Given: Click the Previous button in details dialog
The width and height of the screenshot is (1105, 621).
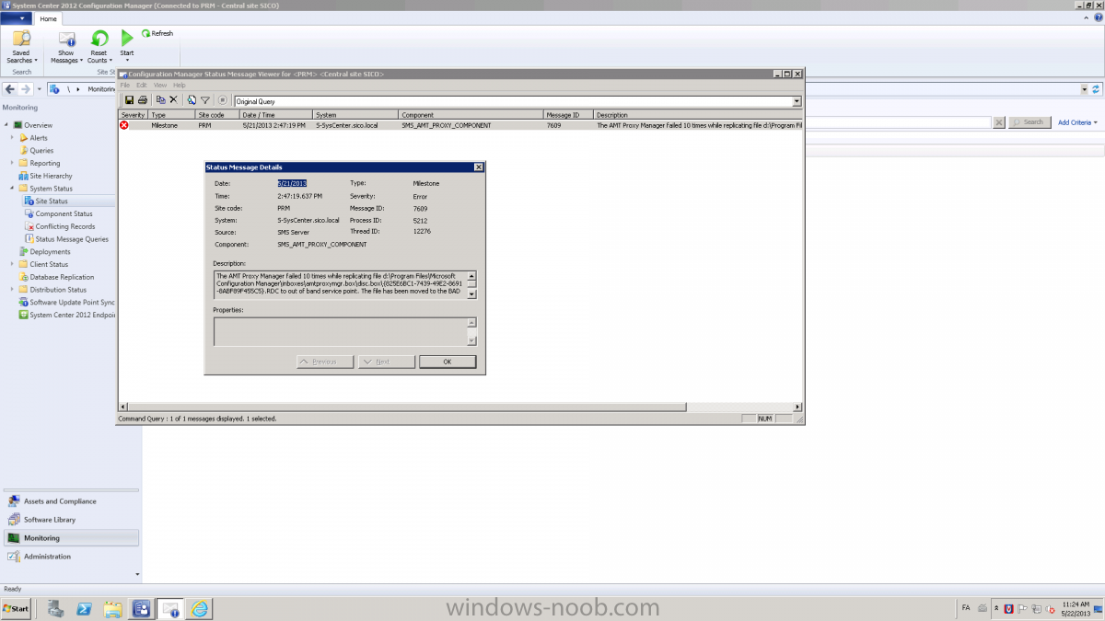Looking at the screenshot, I should (x=326, y=362).
